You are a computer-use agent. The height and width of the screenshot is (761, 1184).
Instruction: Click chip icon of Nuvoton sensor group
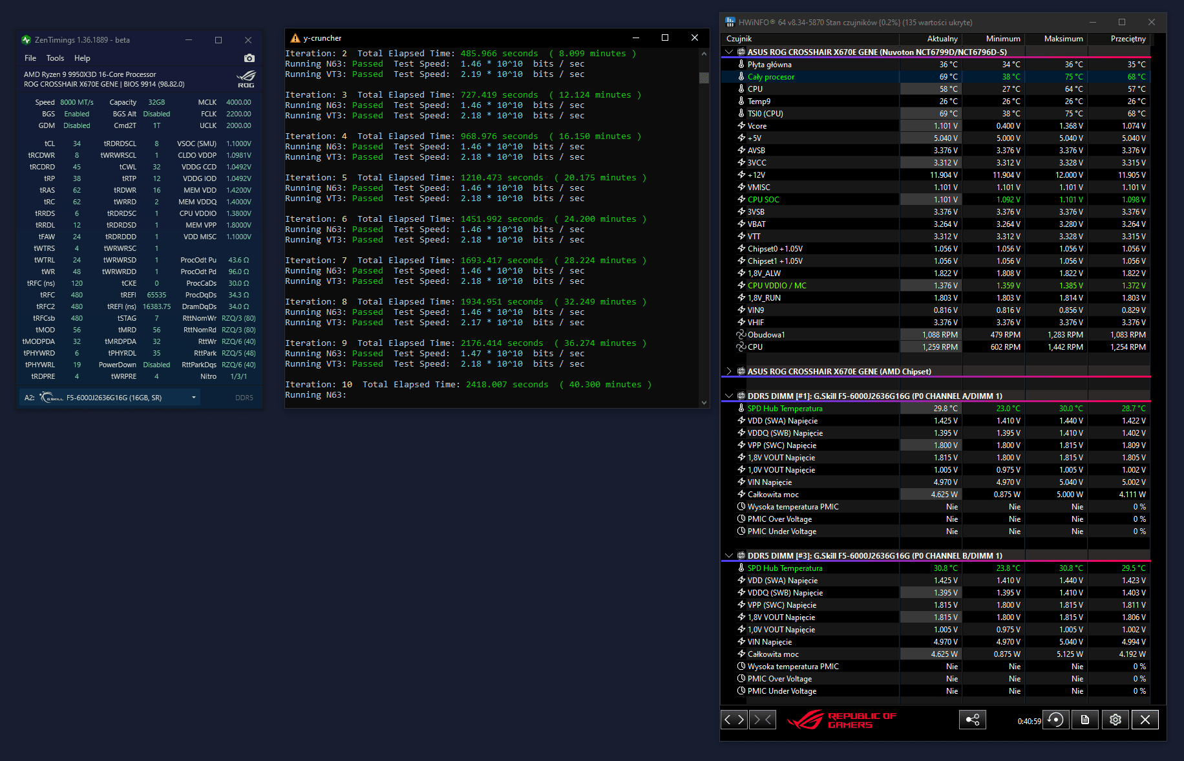(x=741, y=52)
